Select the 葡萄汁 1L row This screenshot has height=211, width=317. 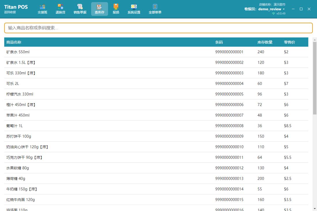[156, 126]
